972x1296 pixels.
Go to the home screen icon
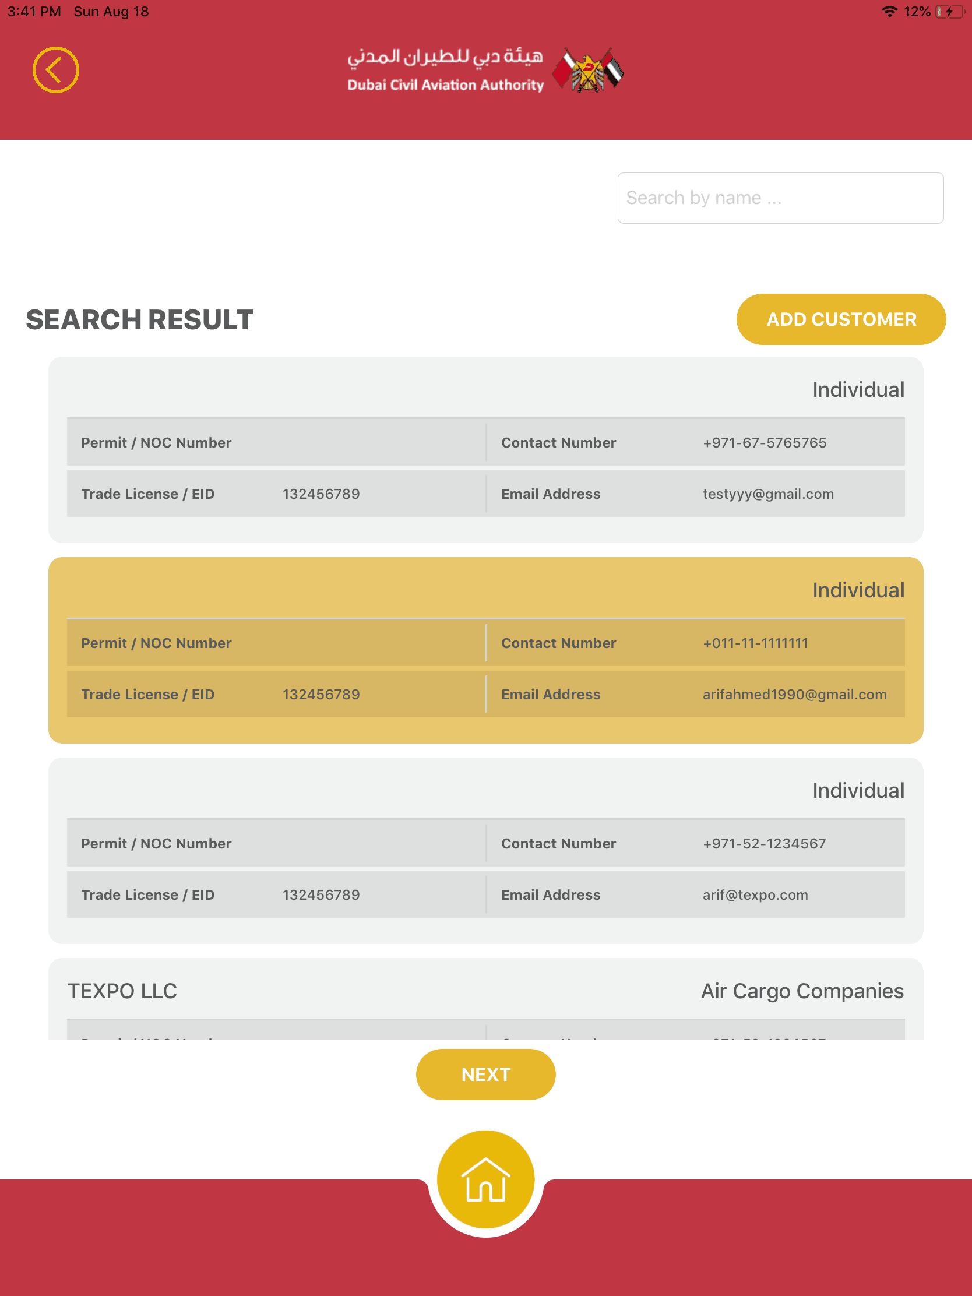click(x=485, y=1179)
